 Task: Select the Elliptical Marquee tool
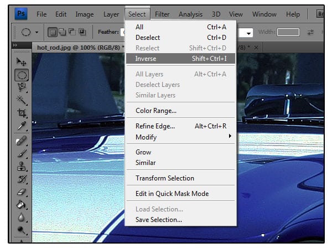click(x=22, y=75)
